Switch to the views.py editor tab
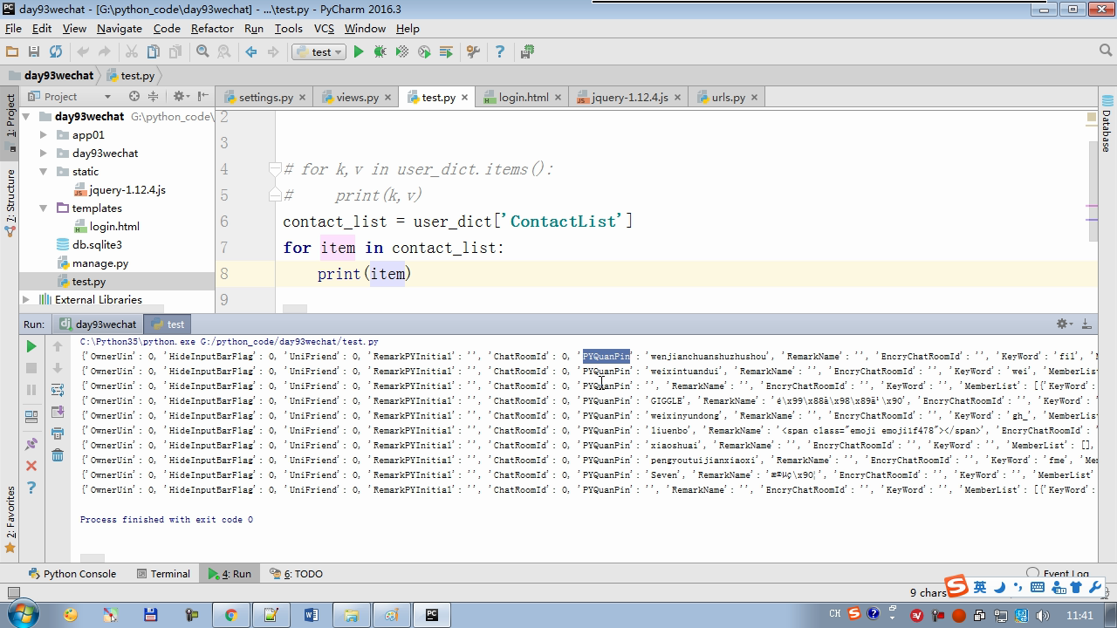The image size is (1117, 628). tap(357, 98)
